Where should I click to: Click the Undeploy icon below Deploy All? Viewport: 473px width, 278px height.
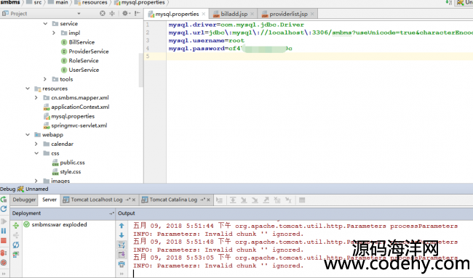click(16, 235)
